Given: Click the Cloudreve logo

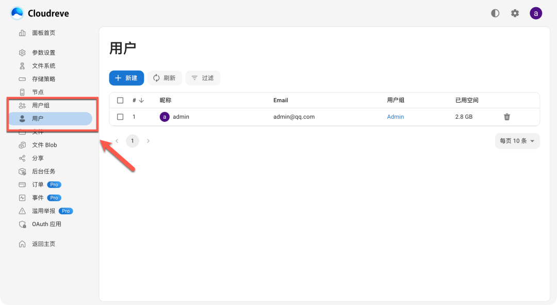Looking at the screenshot, I should (x=40, y=13).
